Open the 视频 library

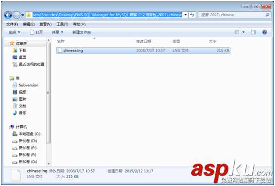pos(23,92)
